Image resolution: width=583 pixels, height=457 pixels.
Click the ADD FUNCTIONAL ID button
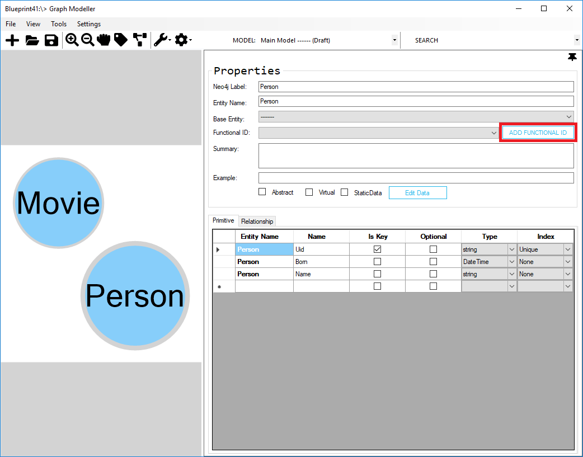coord(538,133)
